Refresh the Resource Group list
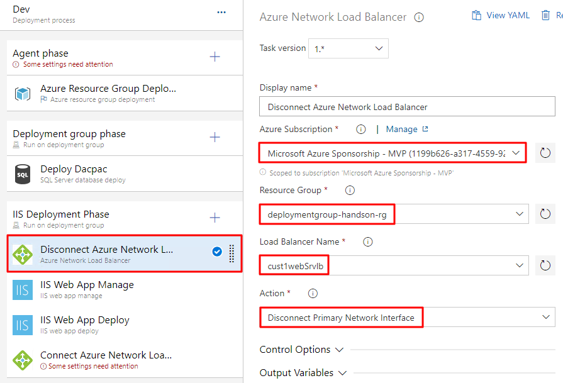The height and width of the screenshot is (383, 563). pos(545,214)
